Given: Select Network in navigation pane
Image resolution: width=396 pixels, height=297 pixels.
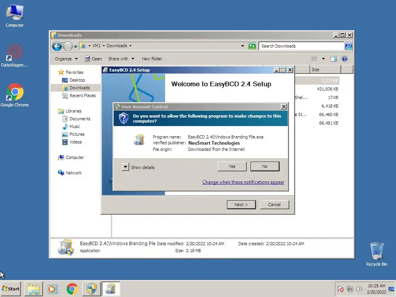Looking at the screenshot, I should pos(70,173).
